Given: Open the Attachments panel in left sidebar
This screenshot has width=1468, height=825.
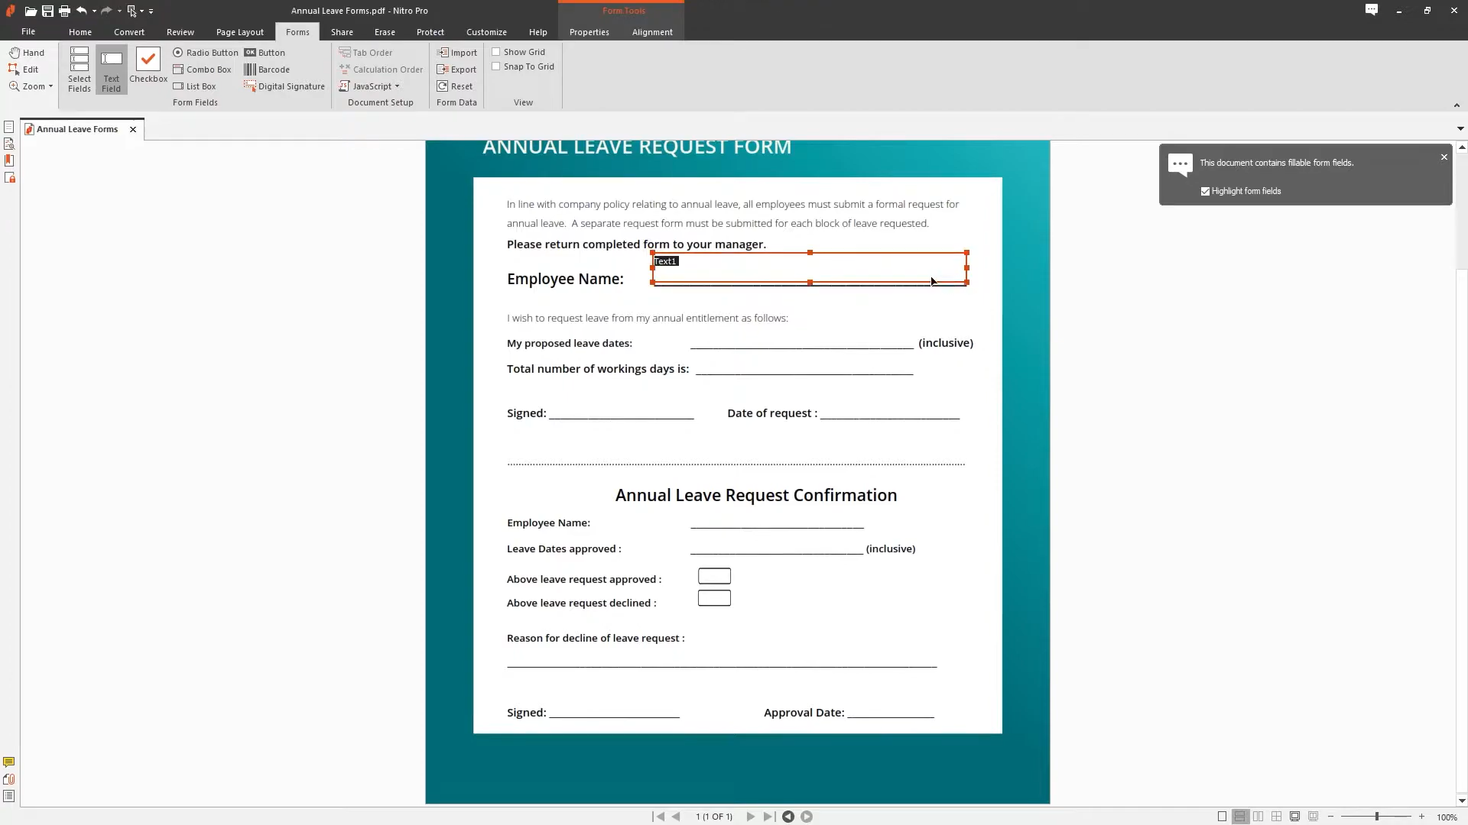Looking at the screenshot, I should tap(9, 779).
